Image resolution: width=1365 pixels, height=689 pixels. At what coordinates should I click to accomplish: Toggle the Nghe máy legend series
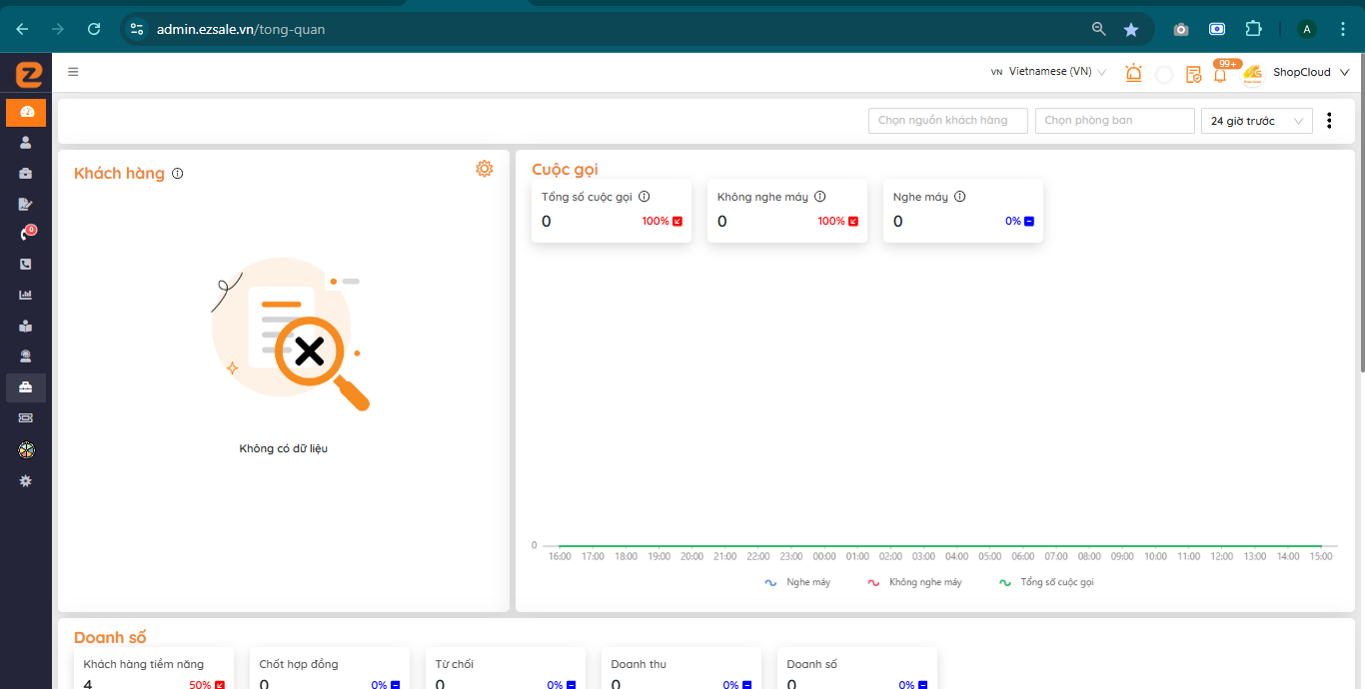tap(797, 582)
